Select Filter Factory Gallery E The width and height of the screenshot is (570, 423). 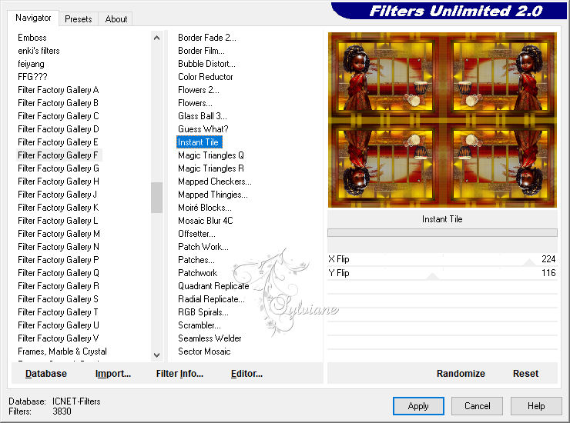(59, 142)
